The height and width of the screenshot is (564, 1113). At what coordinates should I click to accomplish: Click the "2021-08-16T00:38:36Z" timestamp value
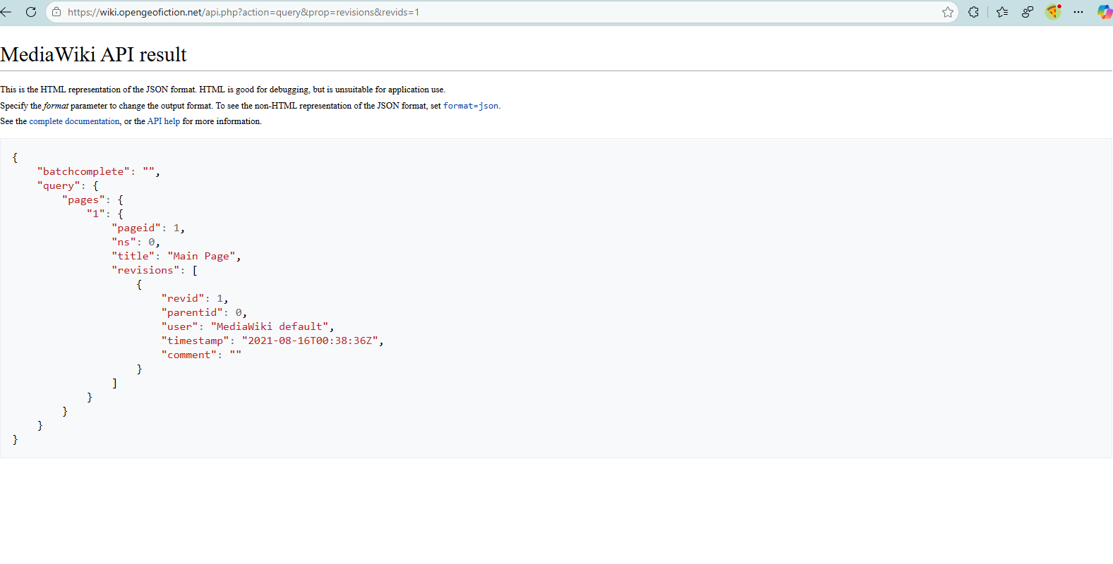click(310, 341)
